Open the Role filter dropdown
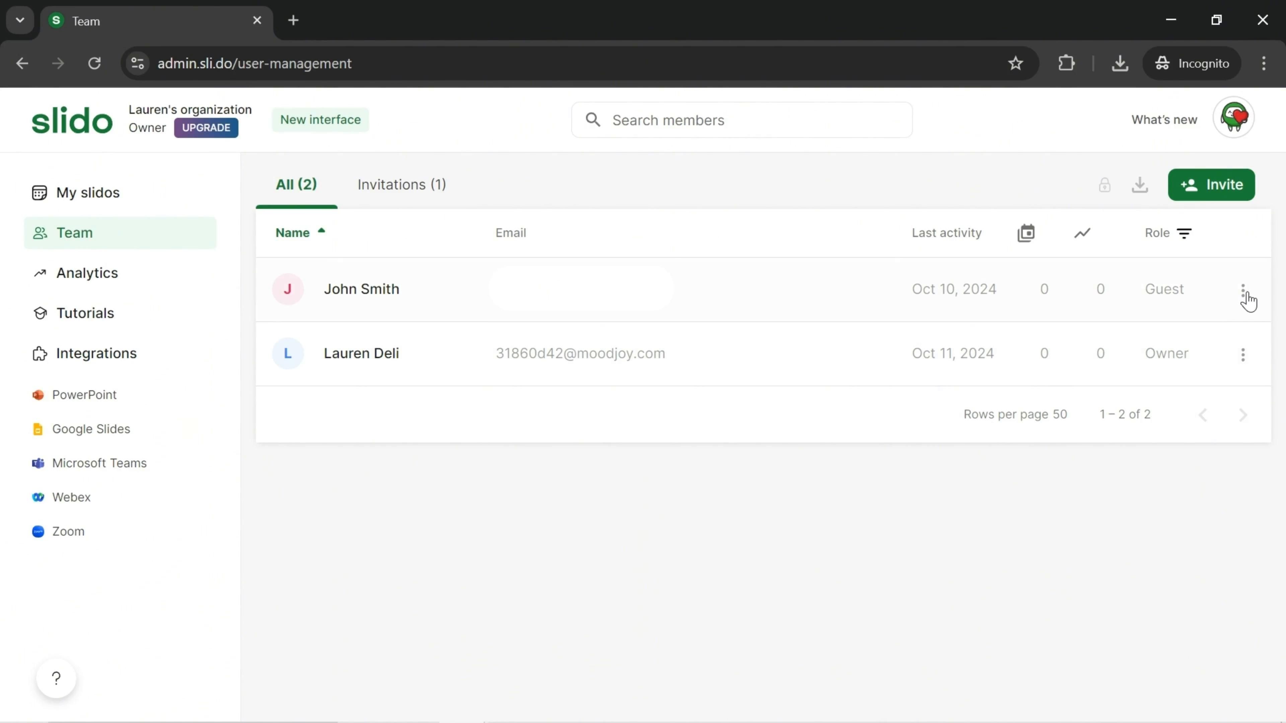Viewport: 1286px width, 723px height. coord(1184,233)
